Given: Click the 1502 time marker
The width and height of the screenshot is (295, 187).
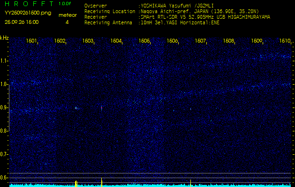Looking at the screenshot, I should pos(60,41).
